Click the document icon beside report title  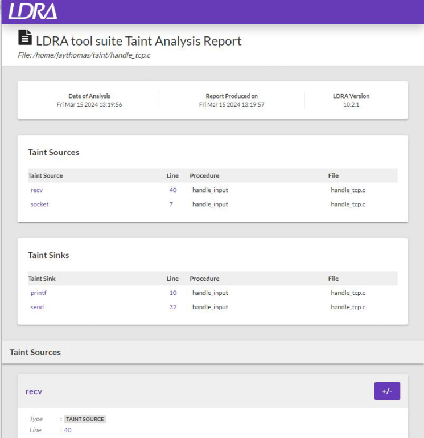coord(25,38)
